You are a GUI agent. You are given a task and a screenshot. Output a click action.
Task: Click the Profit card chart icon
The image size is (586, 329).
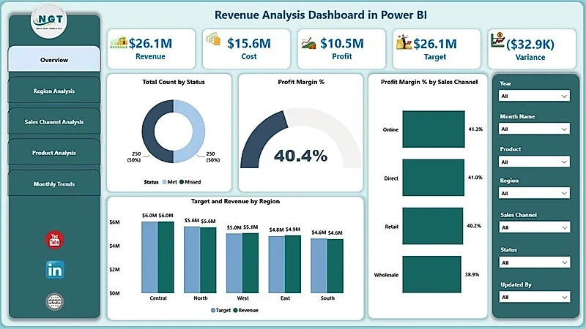tap(308, 43)
